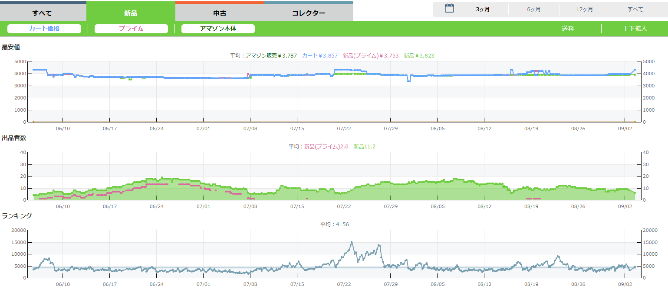
Task: Toggle the アマゾン本体 series filter
Action: tap(218, 29)
